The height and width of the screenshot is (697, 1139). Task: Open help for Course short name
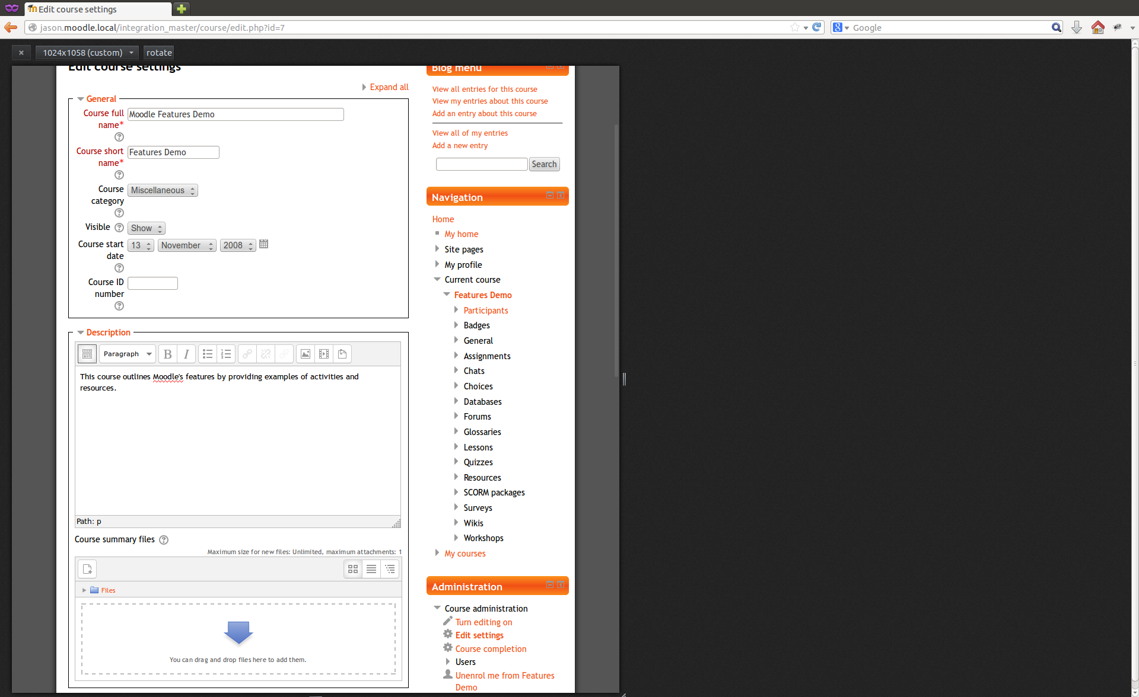(x=119, y=175)
